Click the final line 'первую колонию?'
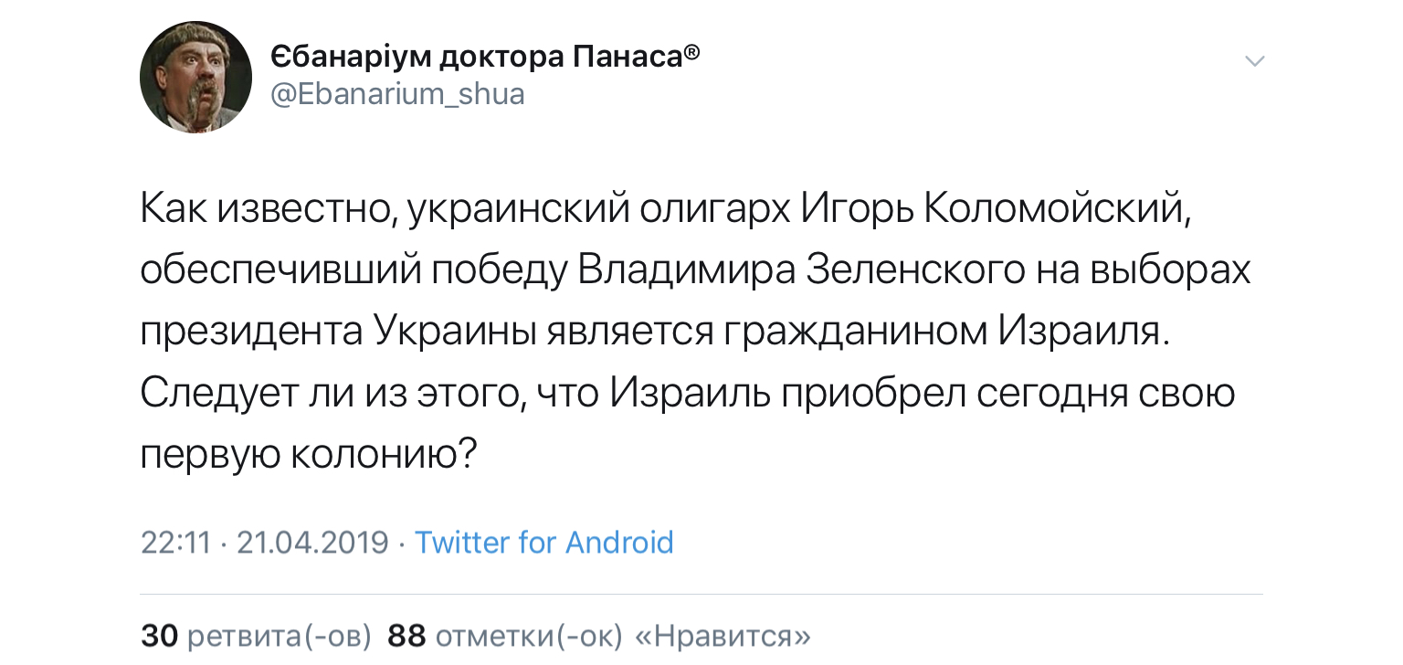Image resolution: width=1403 pixels, height=665 pixels. coord(309,454)
